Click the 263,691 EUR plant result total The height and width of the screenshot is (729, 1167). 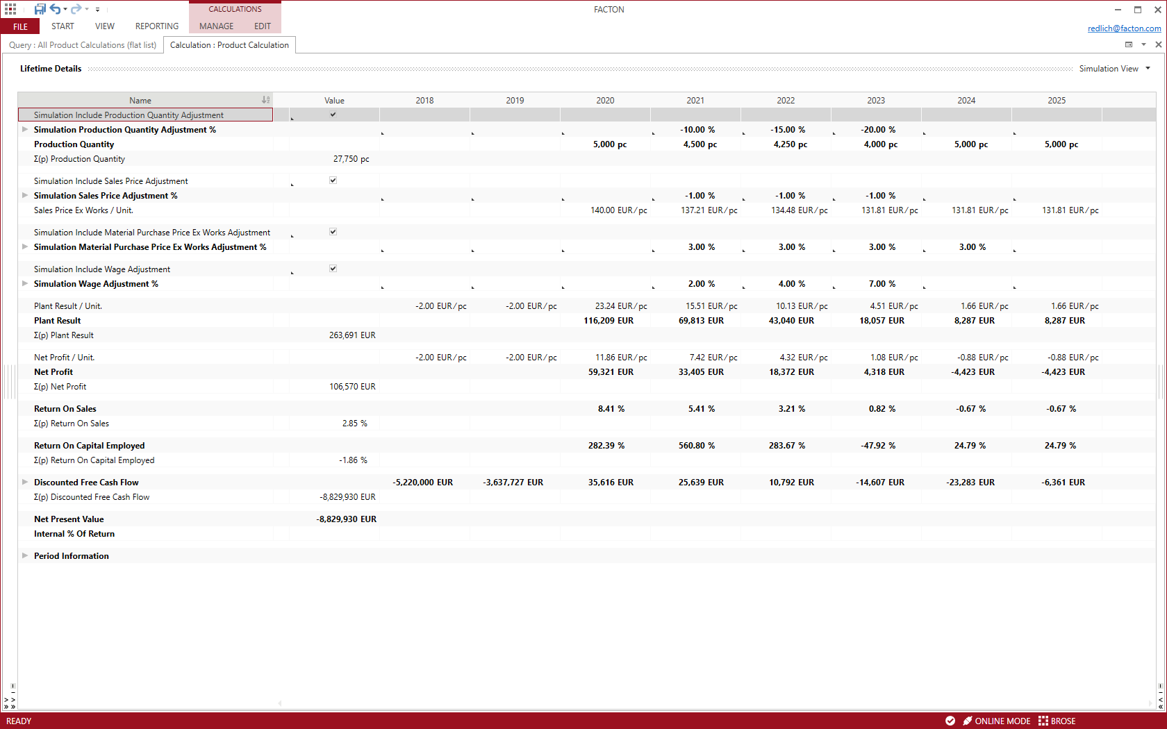(352, 335)
